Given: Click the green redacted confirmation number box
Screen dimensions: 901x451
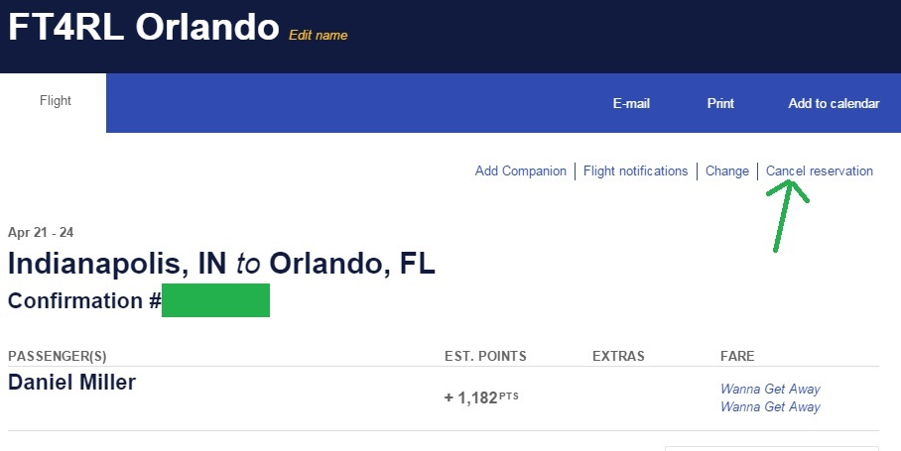Looking at the screenshot, I should click(215, 300).
